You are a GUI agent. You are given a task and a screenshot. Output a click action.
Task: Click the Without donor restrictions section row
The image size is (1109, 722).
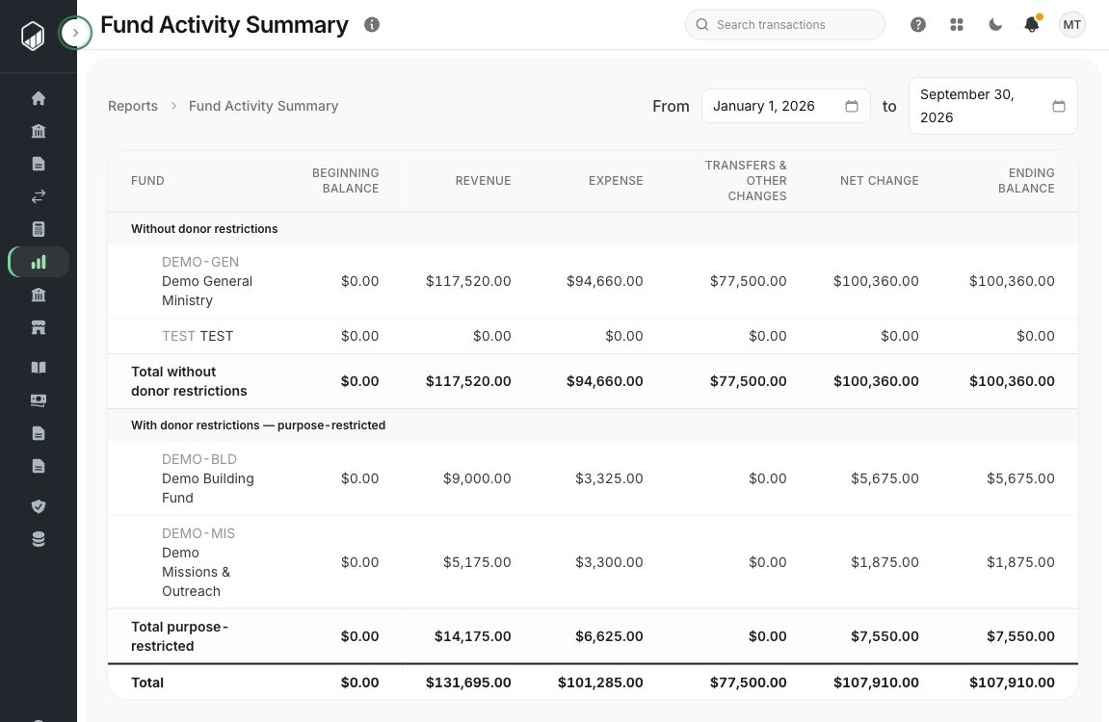(x=593, y=229)
